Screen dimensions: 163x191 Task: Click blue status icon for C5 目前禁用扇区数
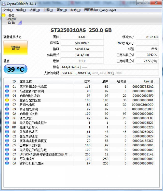[x=7, y=145]
